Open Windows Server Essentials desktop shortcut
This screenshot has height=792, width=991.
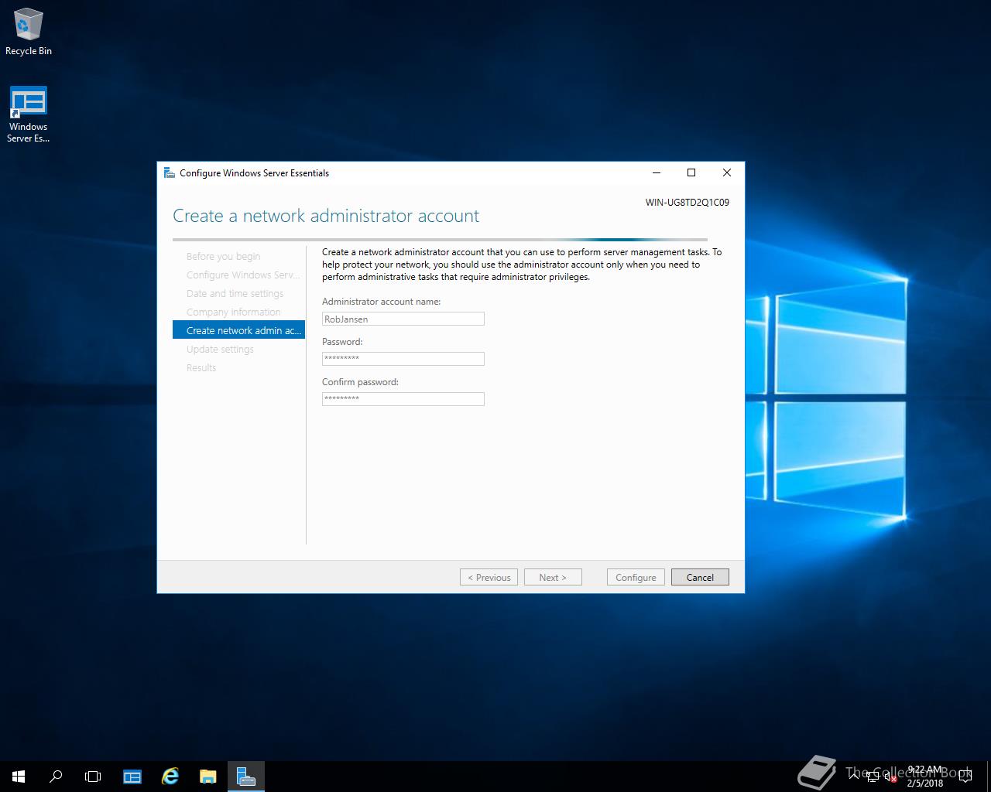pyautogui.click(x=28, y=114)
